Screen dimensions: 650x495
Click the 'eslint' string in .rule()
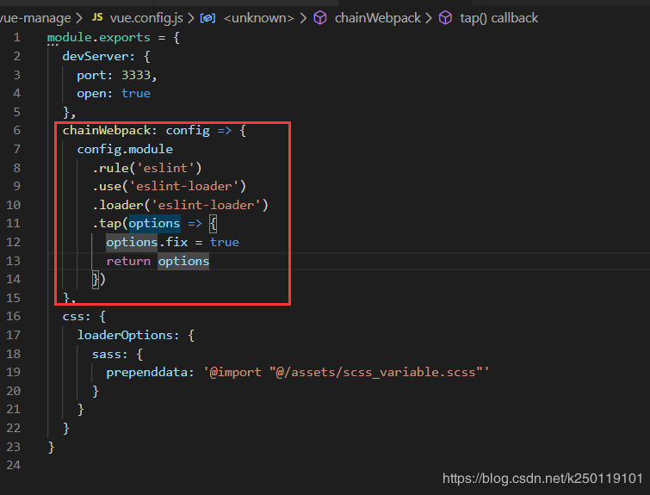[x=169, y=167]
